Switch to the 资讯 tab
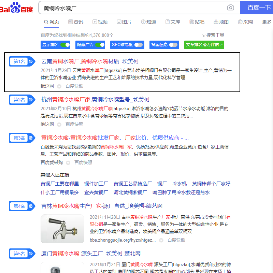This screenshot has width=273, height=273. pos(76,22)
